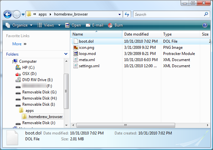Select the apps folder in tree
The image size is (213, 150).
[x=29, y=111]
